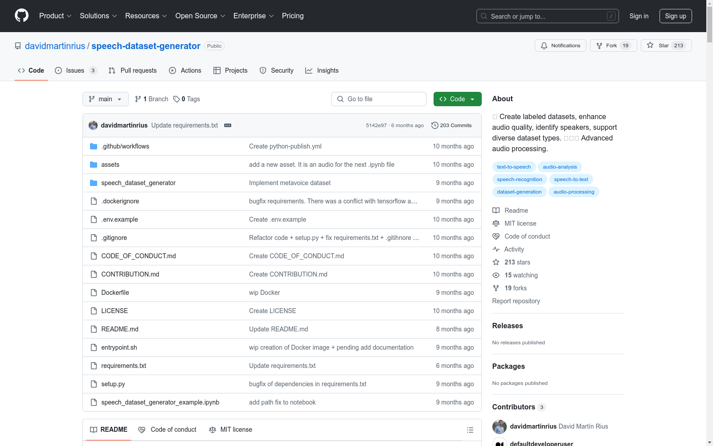Click the README outline list icon
Viewport: 713px width, 446px height.
tap(470, 430)
